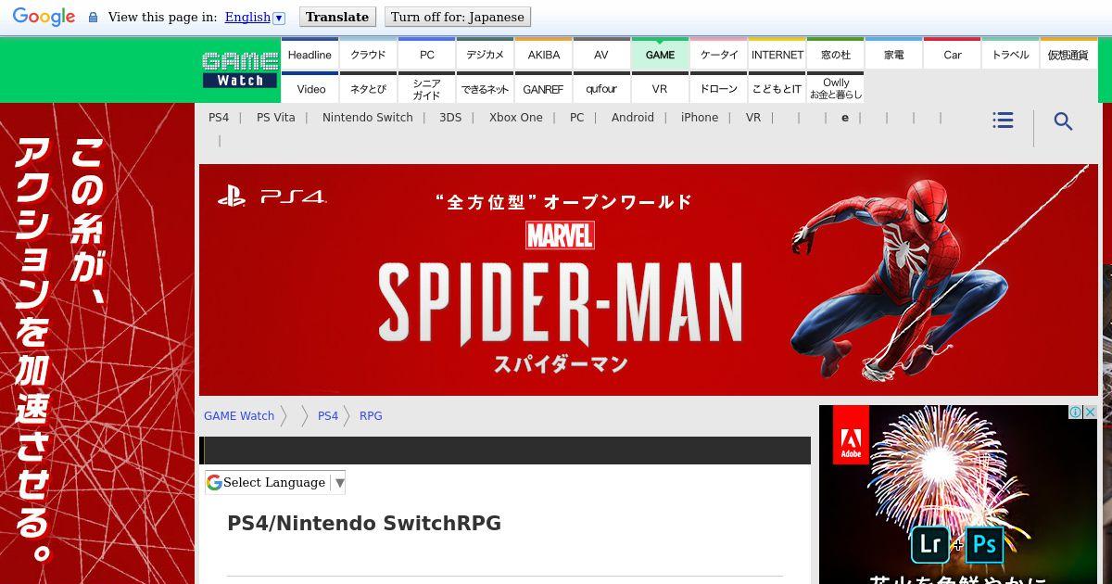Open the AKIBA tab
Image resolution: width=1112 pixels, height=584 pixels.
pyautogui.click(x=544, y=55)
